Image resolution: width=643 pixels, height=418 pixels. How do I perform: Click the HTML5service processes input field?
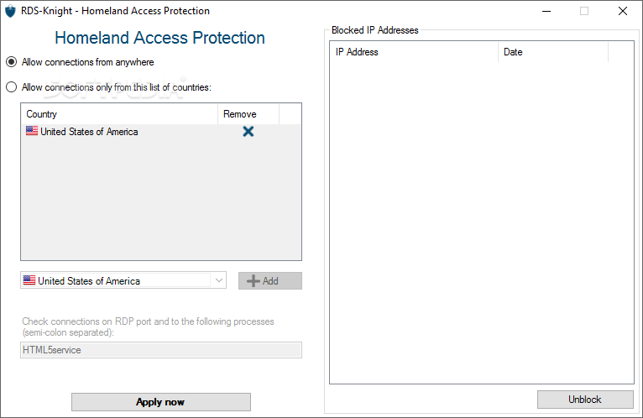(x=161, y=350)
